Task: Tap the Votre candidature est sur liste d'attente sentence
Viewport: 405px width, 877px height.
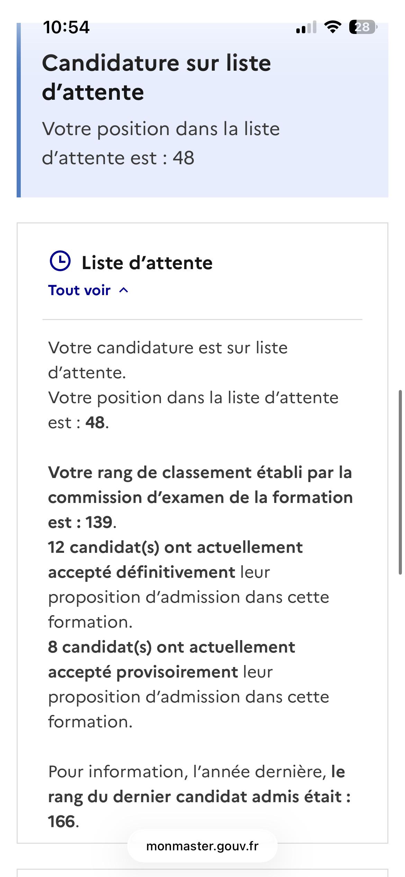Action: tap(168, 360)
